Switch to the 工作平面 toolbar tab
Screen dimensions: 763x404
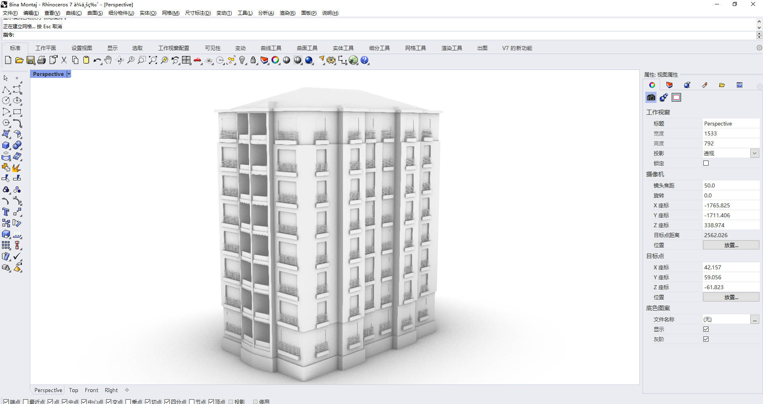click(x=46, y=48)
